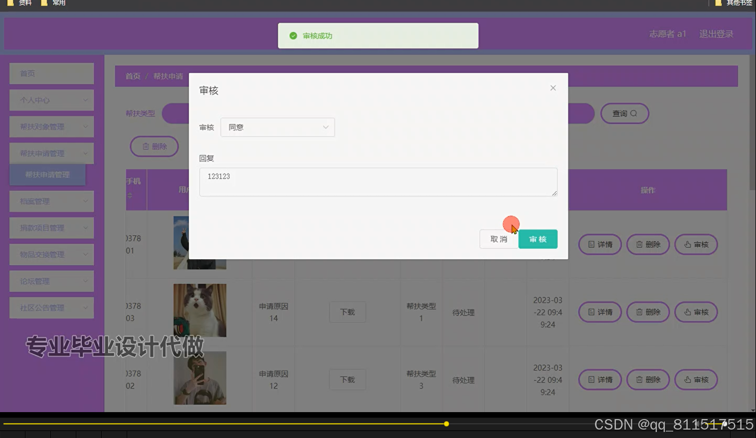This screenshot has width=756, height=438.
Task: Click 下载 in the 申请原因12 row
Action: 348,380
